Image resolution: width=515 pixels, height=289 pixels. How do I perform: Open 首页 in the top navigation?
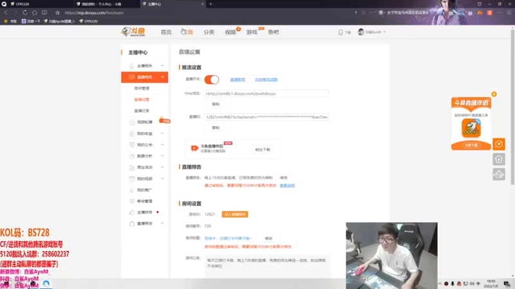click(x=166, y=32)
